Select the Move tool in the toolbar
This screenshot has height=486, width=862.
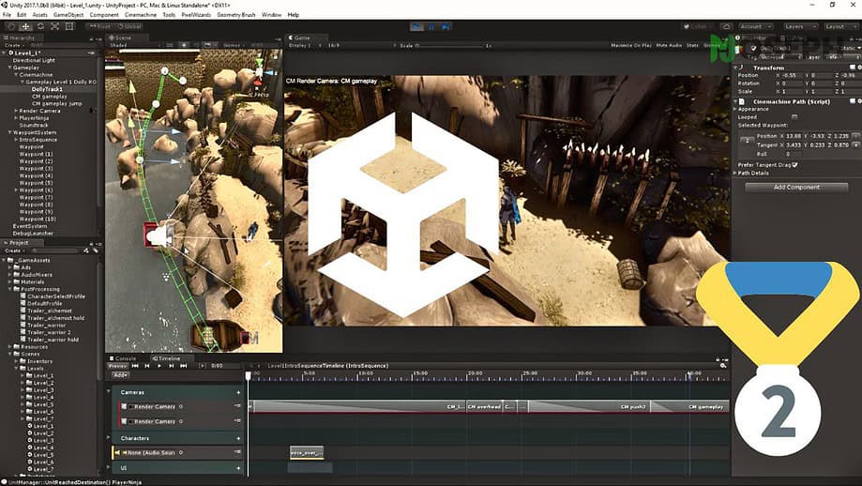pos(25,26)
